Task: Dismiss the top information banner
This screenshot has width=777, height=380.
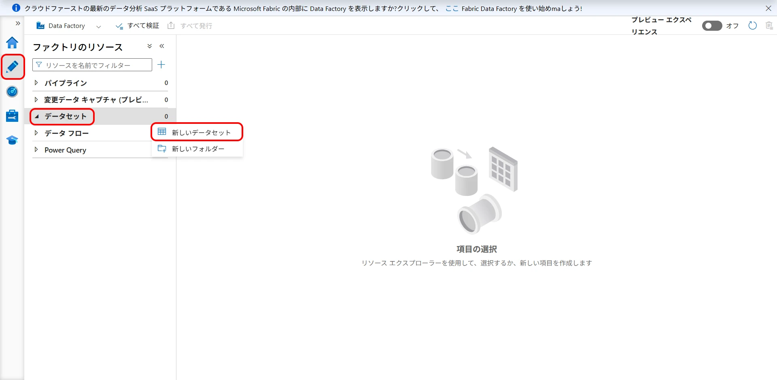Action: (x=768, y=8)
